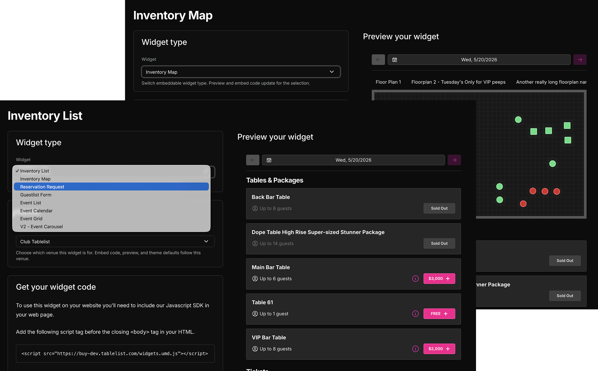Choose Event Grid widget type
This screenshot has width=598, height=371.
coord(111,219)
